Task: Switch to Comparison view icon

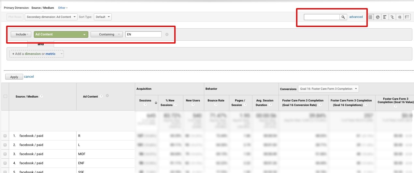Action: [392, 17]
